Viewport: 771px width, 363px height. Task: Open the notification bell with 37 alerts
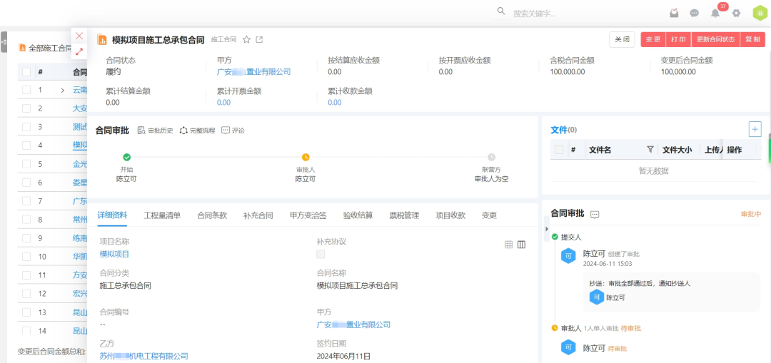tap(715, 13)
